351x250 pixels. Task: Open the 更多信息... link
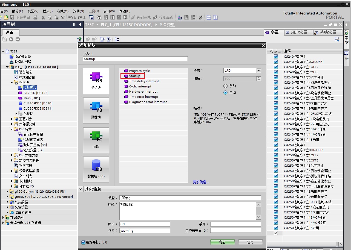(x=201, y=182)
